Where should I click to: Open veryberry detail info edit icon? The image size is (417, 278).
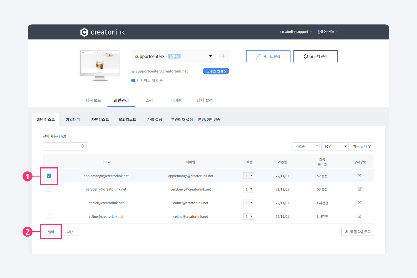pos(360,189)
